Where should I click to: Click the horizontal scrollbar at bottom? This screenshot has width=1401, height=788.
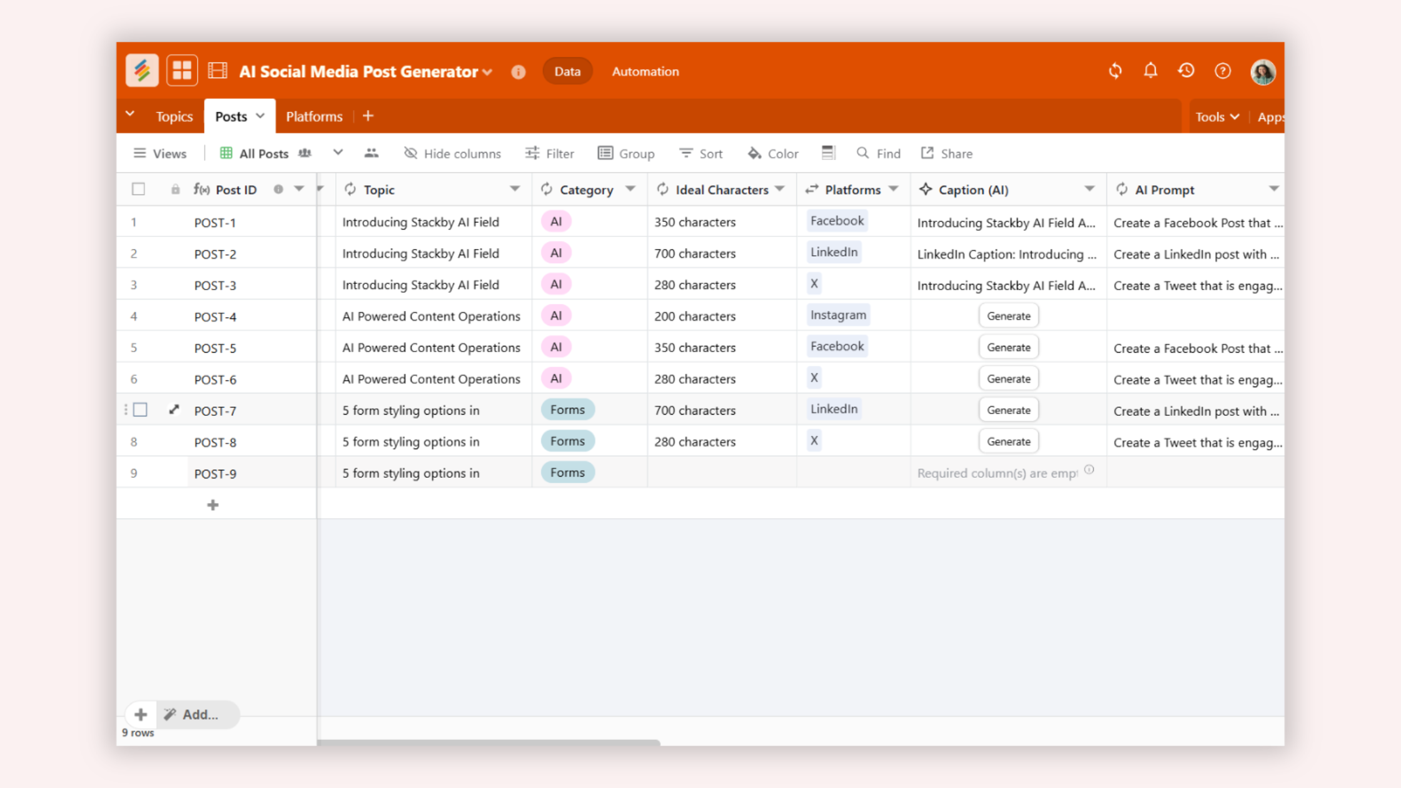pos(488,742)
